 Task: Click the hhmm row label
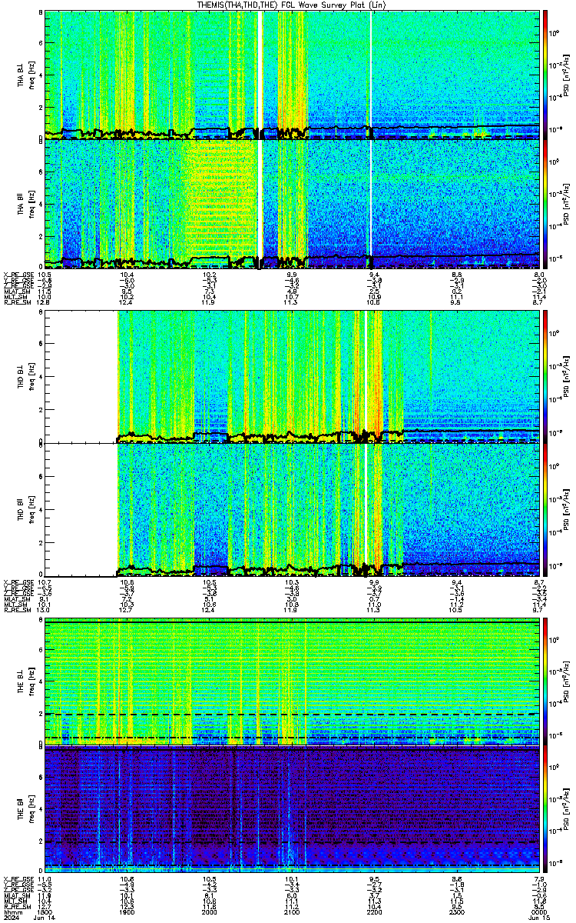[12, 911]
